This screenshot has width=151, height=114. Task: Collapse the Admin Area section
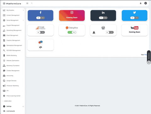7,101
